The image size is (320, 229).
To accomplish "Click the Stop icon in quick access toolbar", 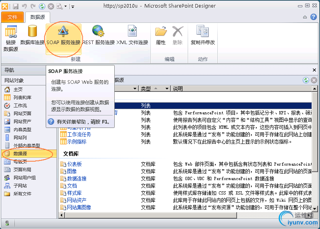I will [51, 6].
